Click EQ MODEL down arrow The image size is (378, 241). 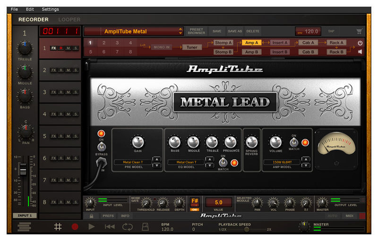210,165
